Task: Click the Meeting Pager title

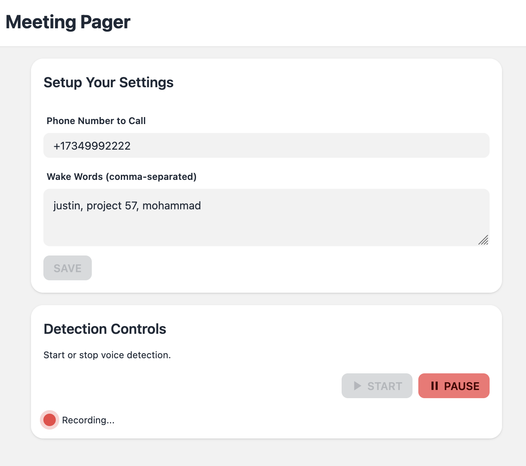Action: 68,22
